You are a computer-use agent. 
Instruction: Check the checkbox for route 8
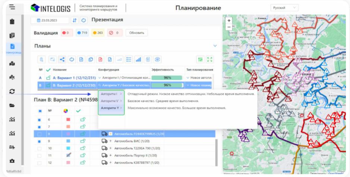pos(39,134)
